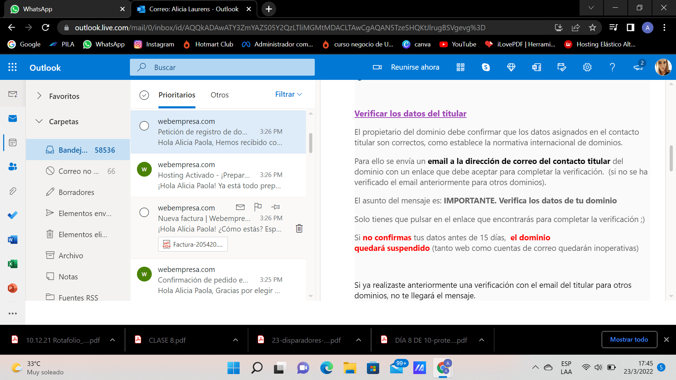Open options for CLASE 8.pdf download
676x380 pixels.
[x=236, y=340]
